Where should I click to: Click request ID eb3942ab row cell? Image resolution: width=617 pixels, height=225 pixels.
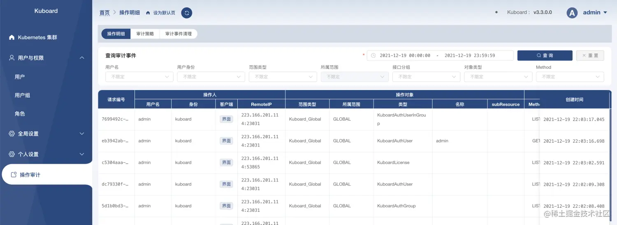(116, 141)
